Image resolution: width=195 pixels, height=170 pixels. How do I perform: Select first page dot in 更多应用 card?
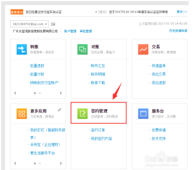(35, 163)
